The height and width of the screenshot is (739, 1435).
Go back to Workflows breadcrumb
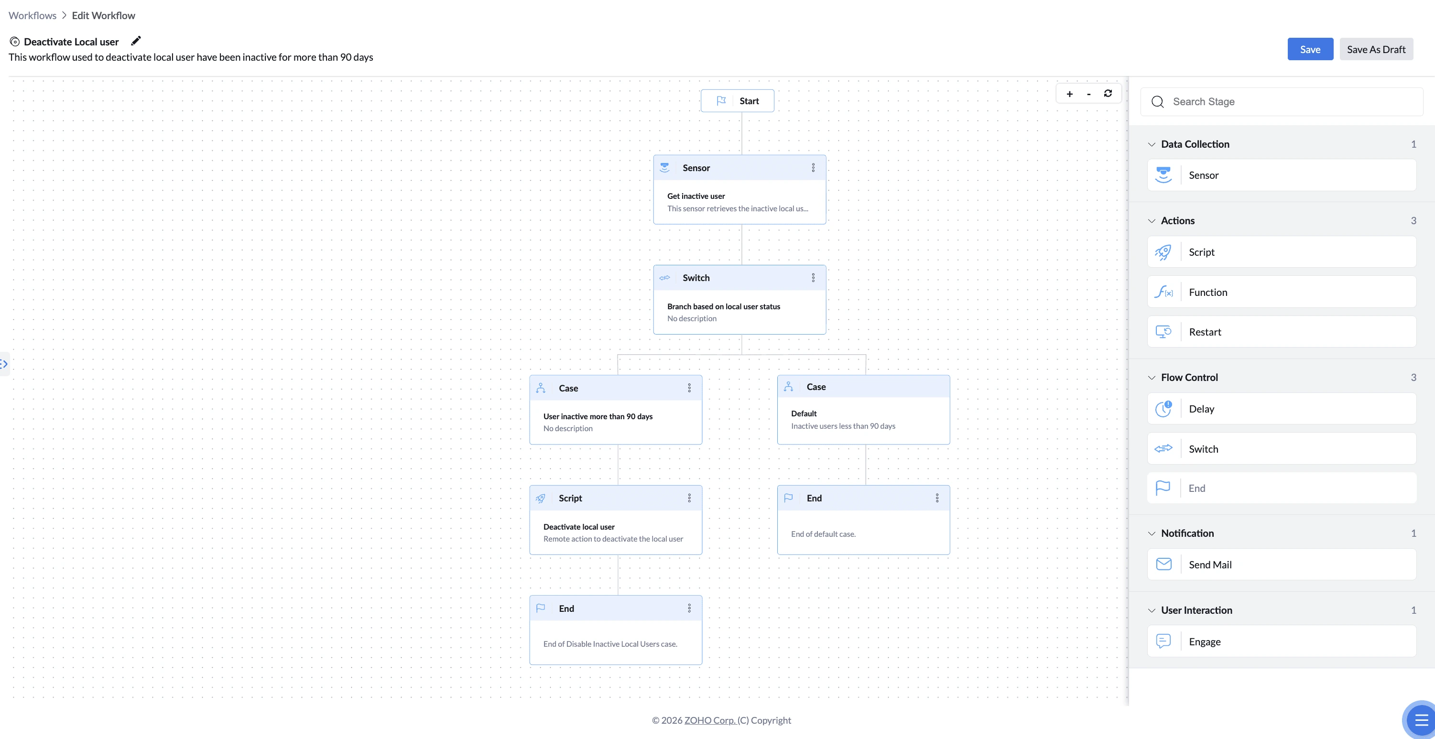pyautogui.click(x=33, y=15)
